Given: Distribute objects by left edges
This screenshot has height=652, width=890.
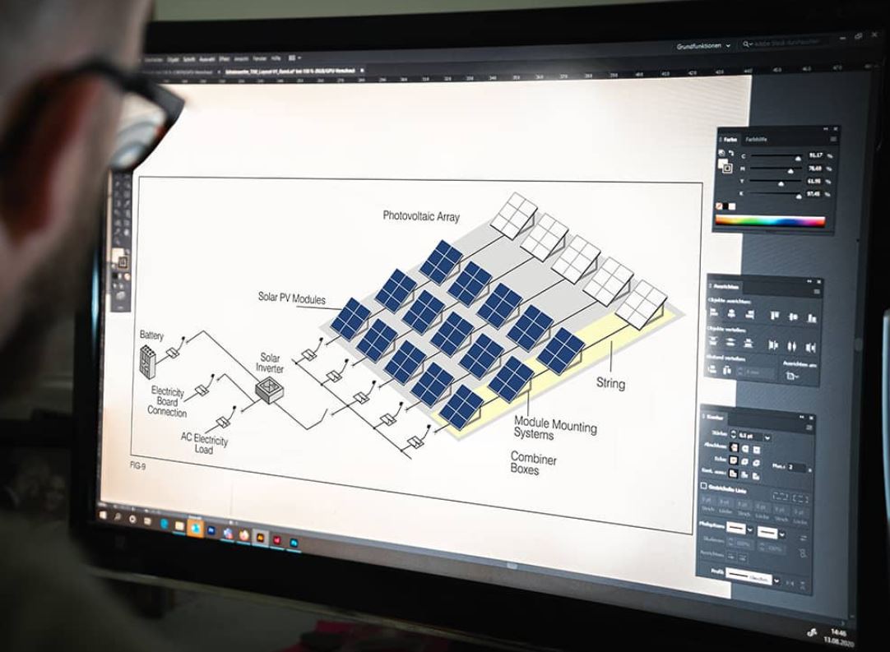Looking at the screenshot, I should [774, 344].
